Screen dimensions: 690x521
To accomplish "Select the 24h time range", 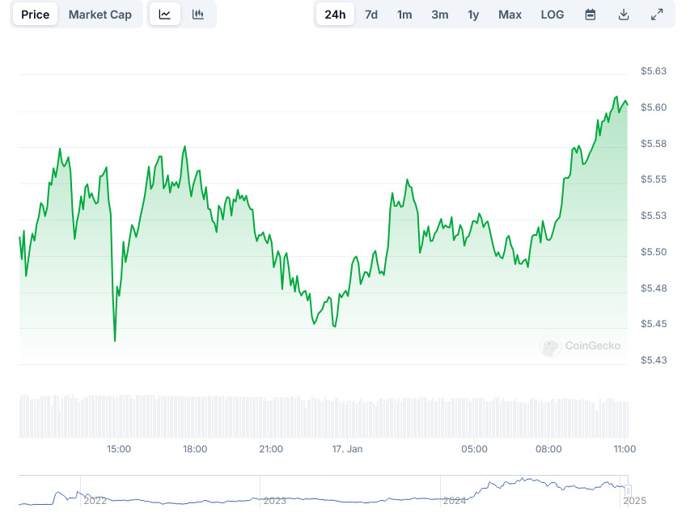I will (x=335, y=15).
